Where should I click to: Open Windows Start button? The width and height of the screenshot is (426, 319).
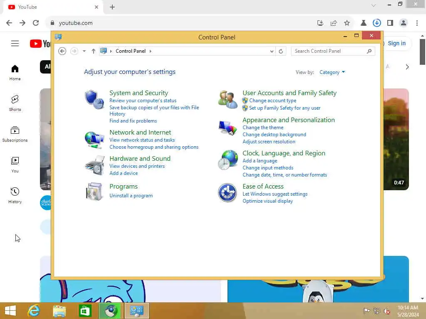(x=10, y=311)
